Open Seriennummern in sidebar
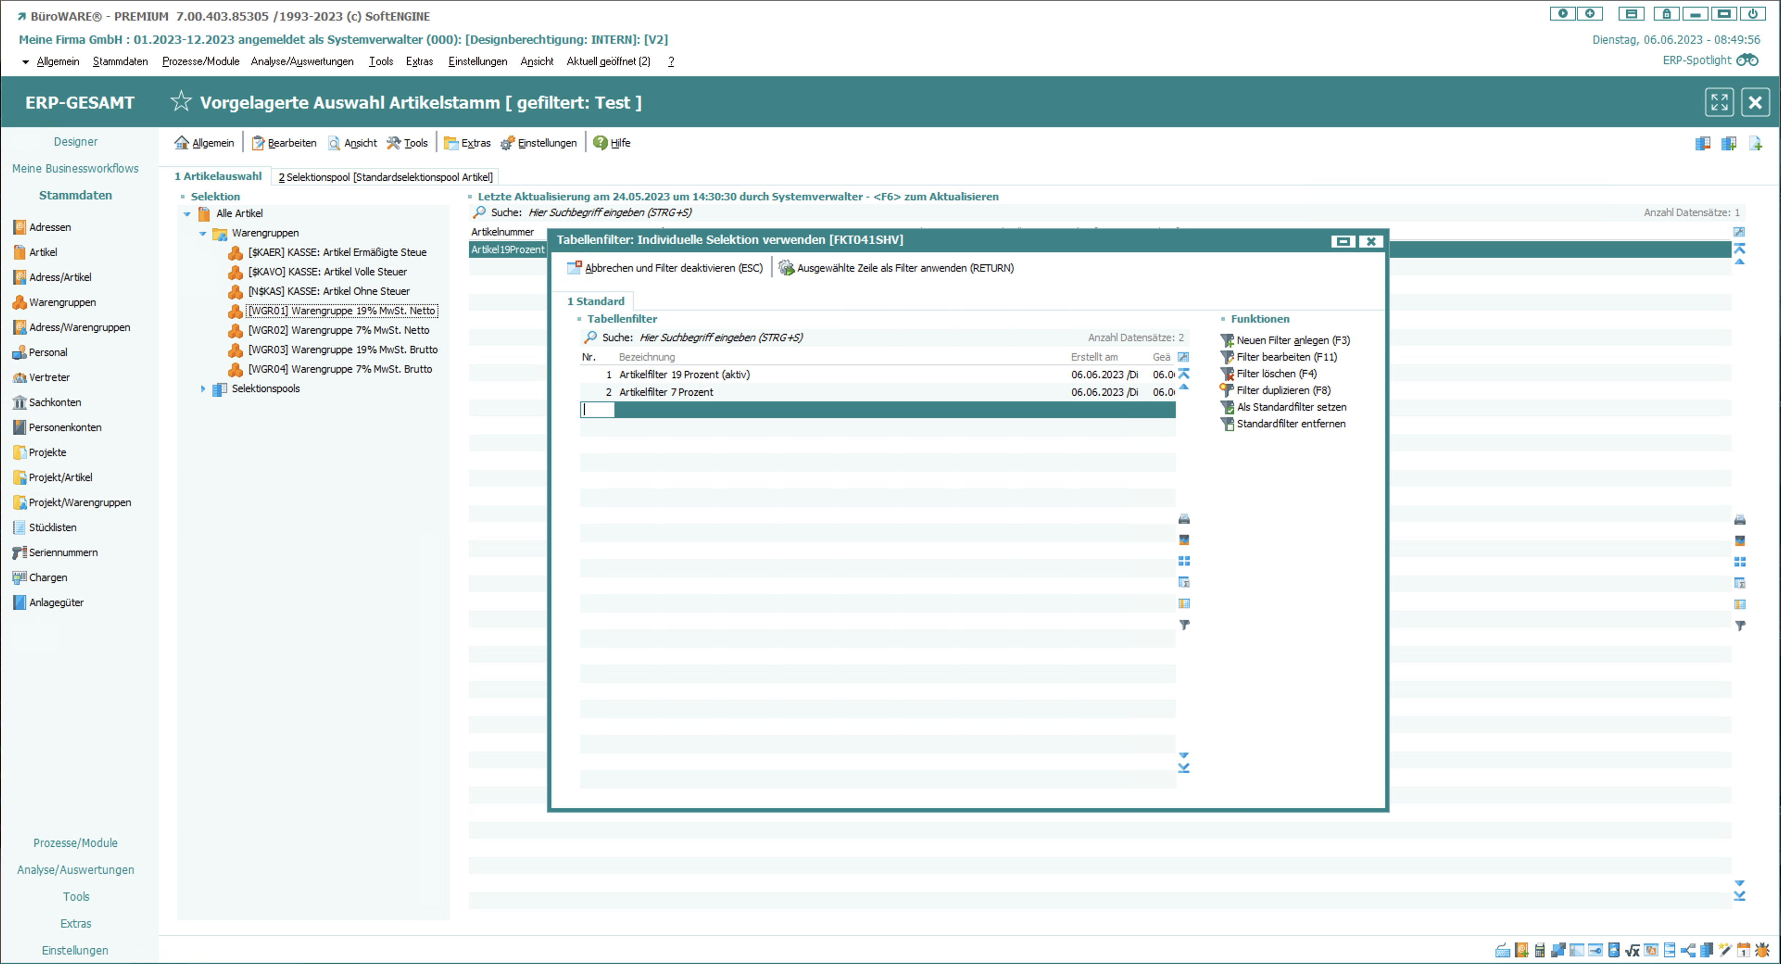This screenshot has width=1781, height=964. click(x=63, y=552)
